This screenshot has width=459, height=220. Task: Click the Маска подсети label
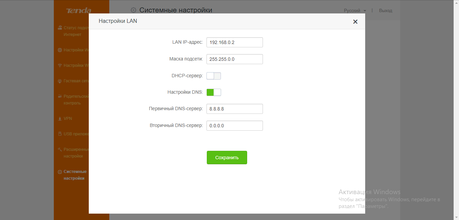pos(186,59)
